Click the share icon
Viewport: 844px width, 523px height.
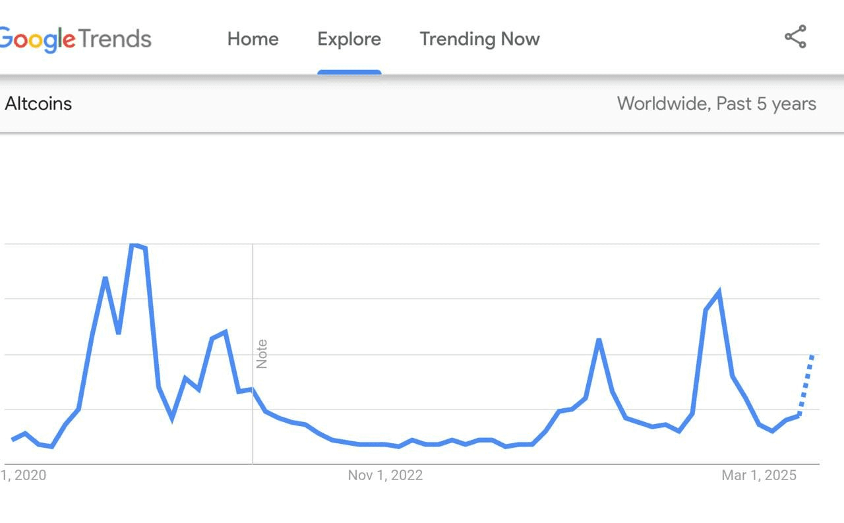796,37
